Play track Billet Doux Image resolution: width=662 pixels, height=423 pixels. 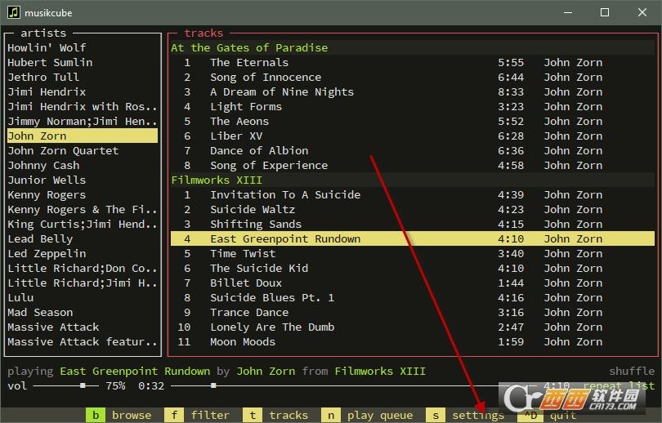pos(413,283)
